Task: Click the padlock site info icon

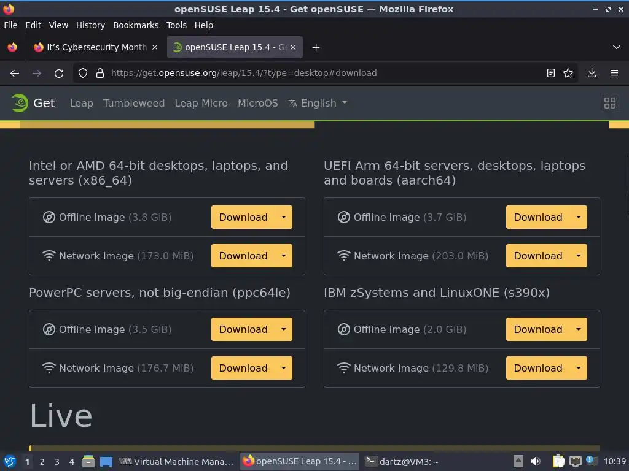Action: 100,74
